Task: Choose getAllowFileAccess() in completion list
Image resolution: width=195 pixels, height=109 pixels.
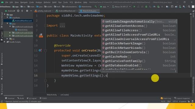Action: click(139, 30)
